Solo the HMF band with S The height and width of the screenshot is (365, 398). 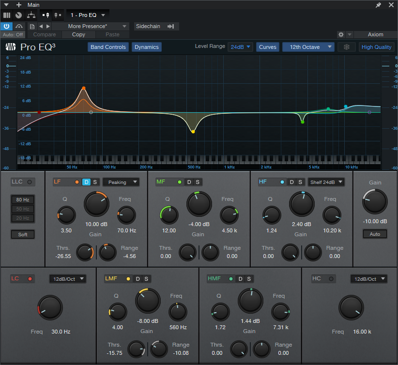(249, 279)
